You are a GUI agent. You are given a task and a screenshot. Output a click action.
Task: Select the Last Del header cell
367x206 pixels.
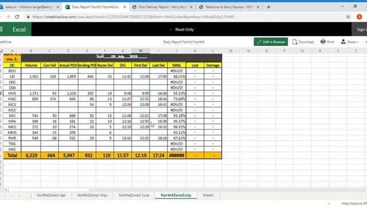(x=158, y=65)
